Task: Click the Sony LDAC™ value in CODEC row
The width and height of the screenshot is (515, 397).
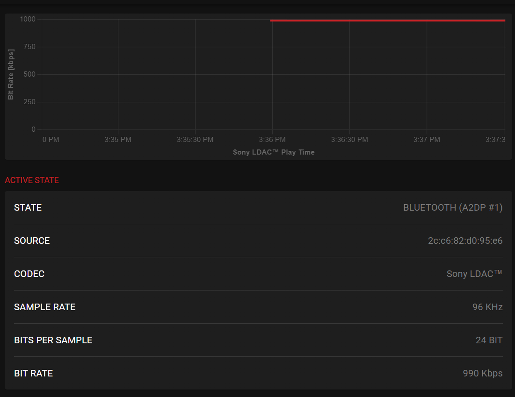Action: click(474, 274)
